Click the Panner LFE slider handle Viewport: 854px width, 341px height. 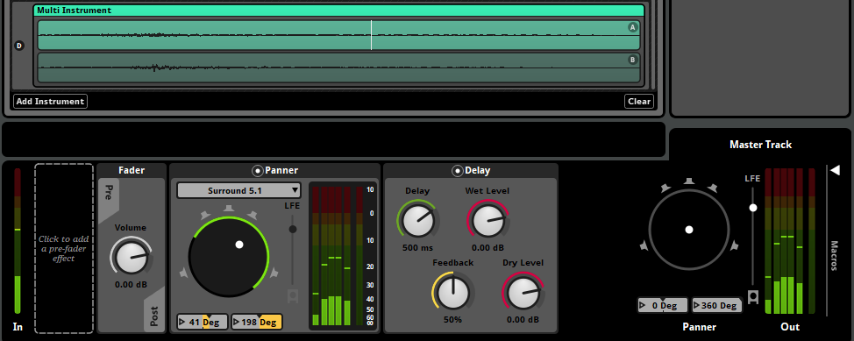click(x=293, y=230)
